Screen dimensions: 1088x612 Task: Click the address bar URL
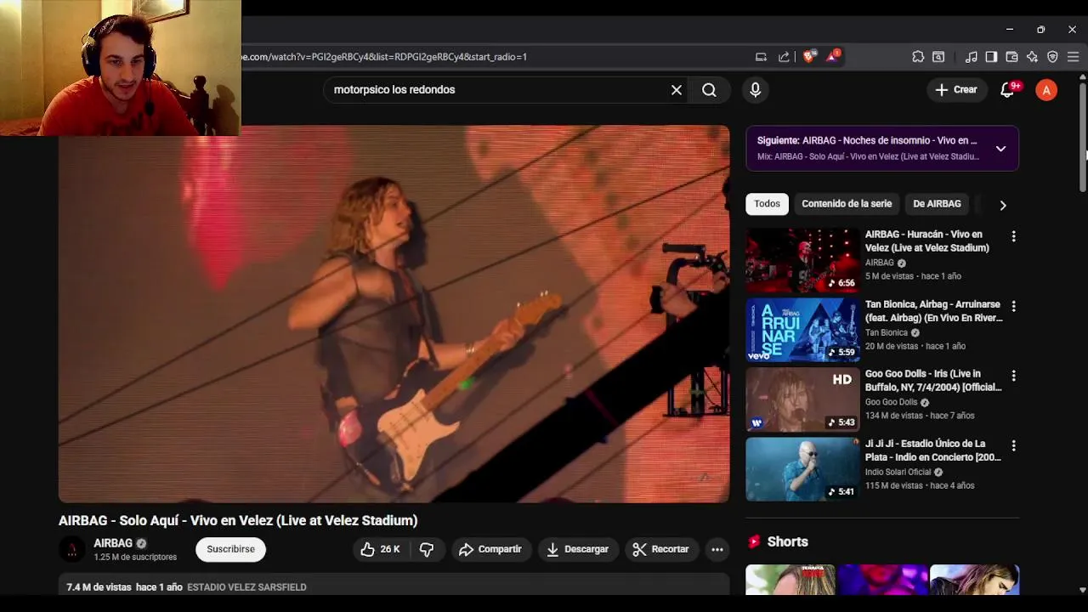(x=384, y=57)
